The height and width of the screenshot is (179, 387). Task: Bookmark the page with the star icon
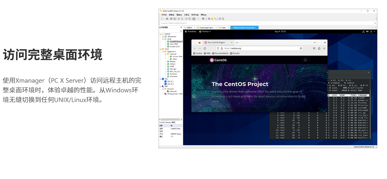click(301, 48)
